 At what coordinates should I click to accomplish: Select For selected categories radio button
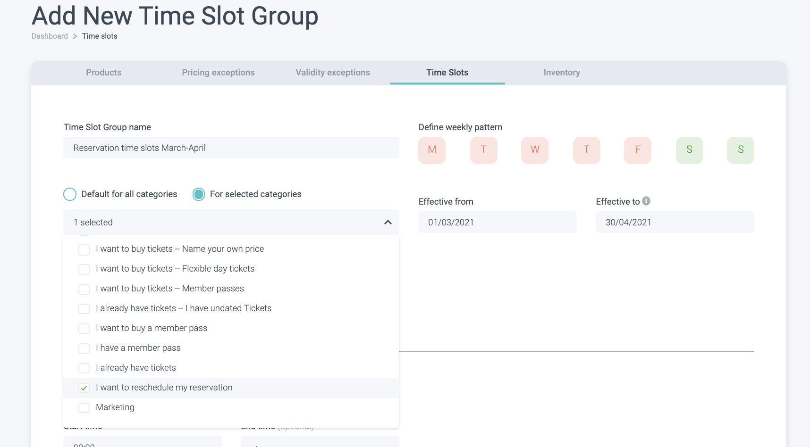[x=199, y=194]
